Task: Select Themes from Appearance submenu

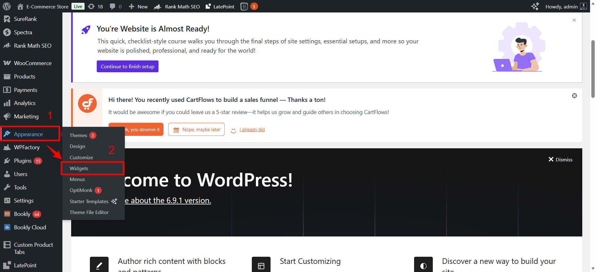Action: coord(78,135)
